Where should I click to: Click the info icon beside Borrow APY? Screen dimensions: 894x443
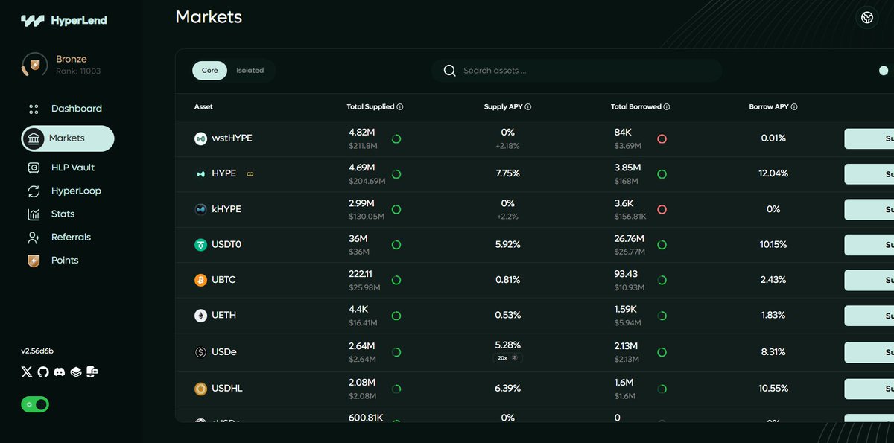click(x=794, y=107)
